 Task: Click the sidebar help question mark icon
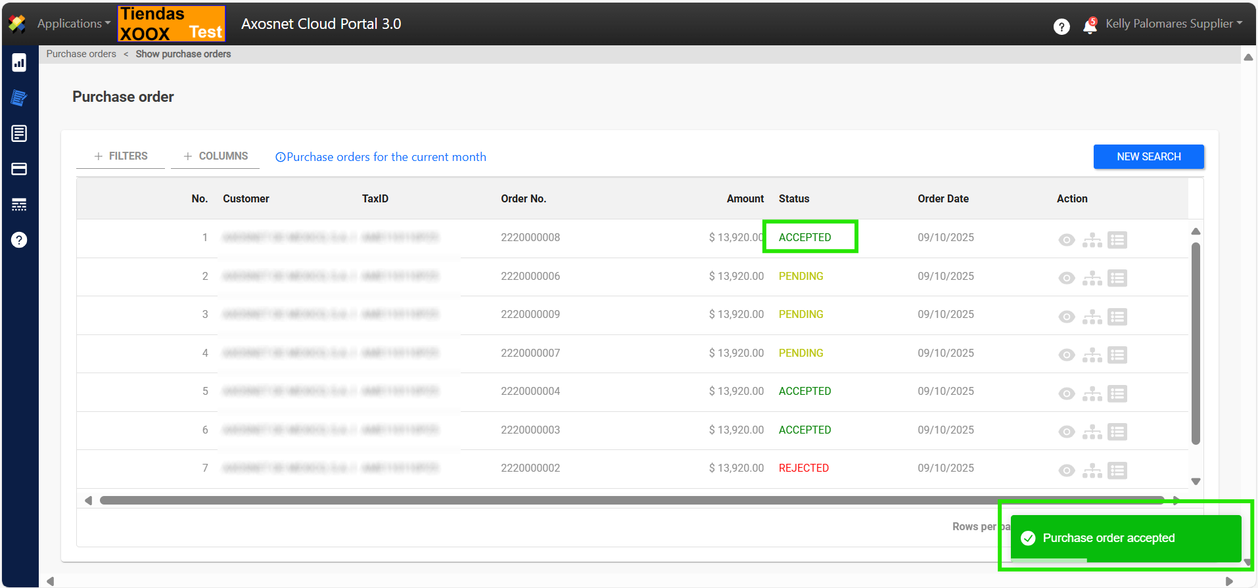pos(19,240)
